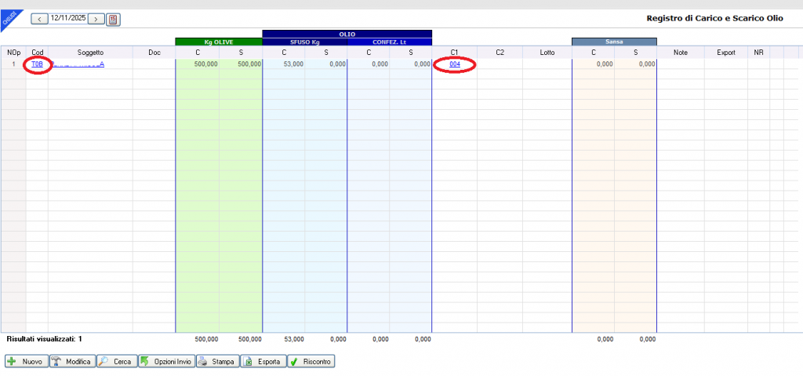Click the Riscontro button
Viewport: 803px width, 376px height.
[x=311, y=362]
